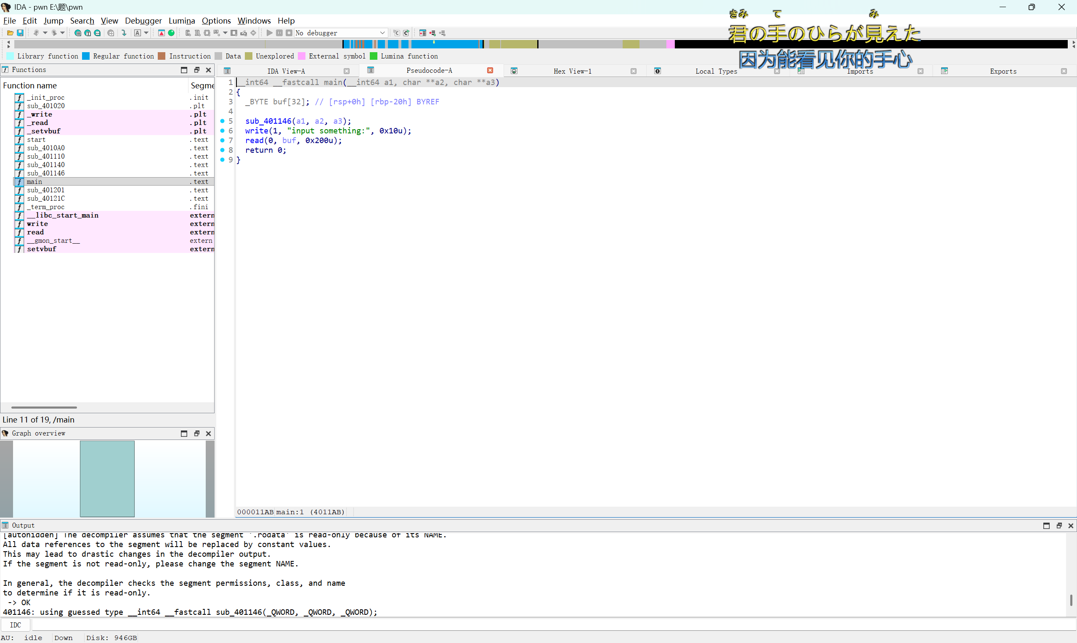Toggle breakpoint dot on line 7
Viewport: 1077px width, 643px height.
(x=223, y=141)
